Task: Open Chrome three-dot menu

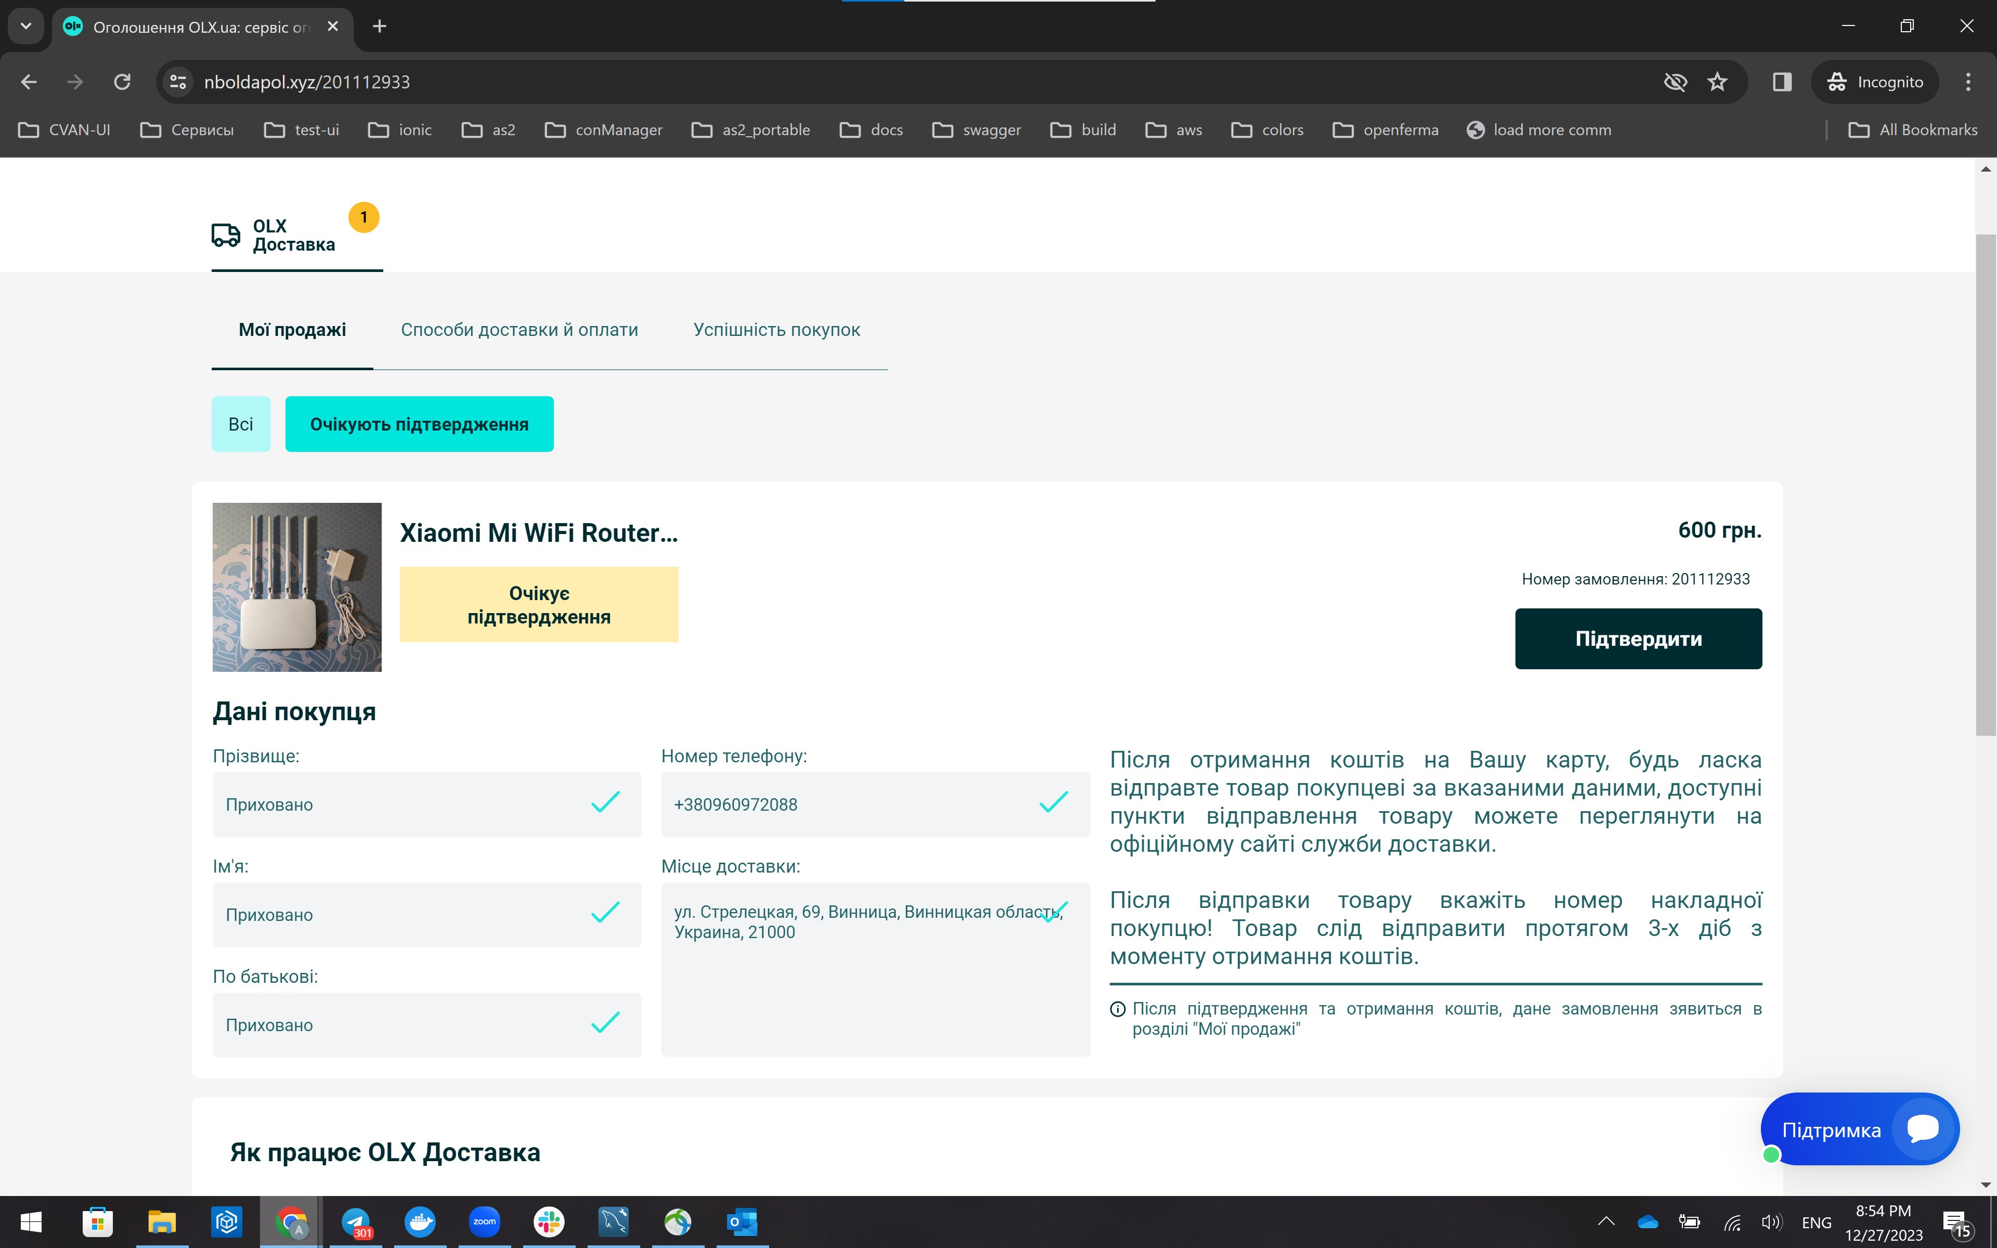Action: [x=1968, y=82]
